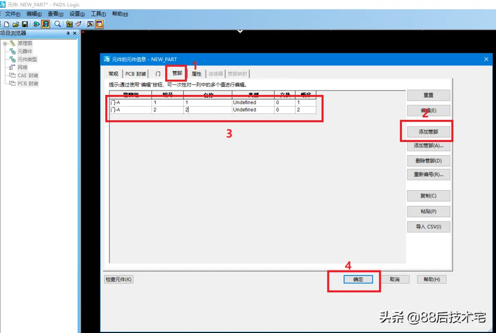Click the 管脚组 column header

click(x=131, y=94)
